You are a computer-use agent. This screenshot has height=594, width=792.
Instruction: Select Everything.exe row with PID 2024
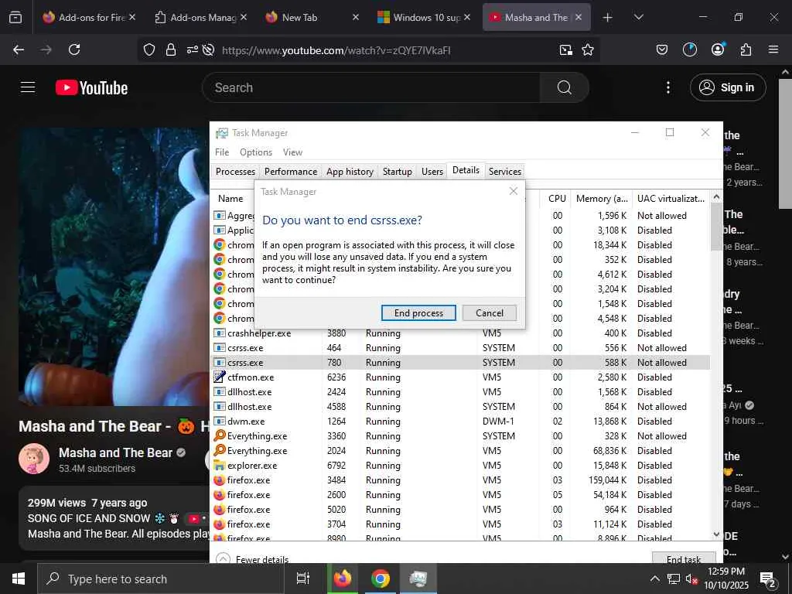(x=460, y=451)
